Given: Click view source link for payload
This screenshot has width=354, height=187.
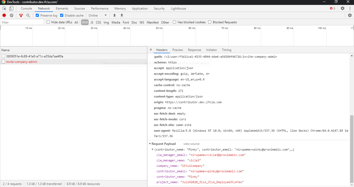Looking at the screenshot, I should click(192, 144).
